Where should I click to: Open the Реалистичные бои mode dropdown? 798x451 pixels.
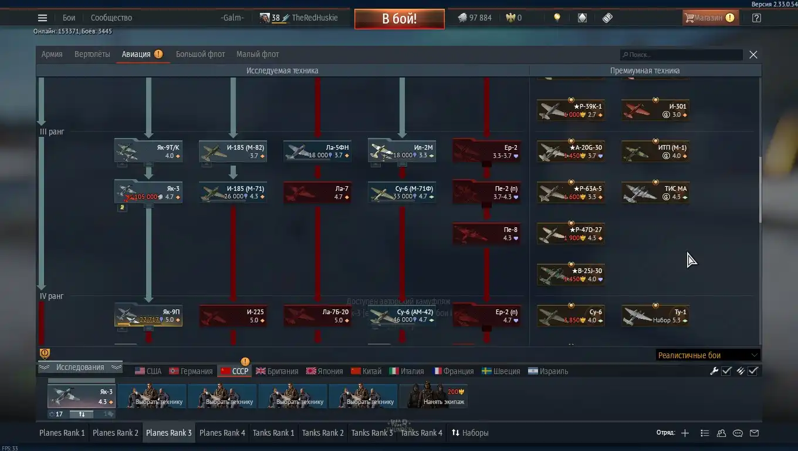pos(708,355)
